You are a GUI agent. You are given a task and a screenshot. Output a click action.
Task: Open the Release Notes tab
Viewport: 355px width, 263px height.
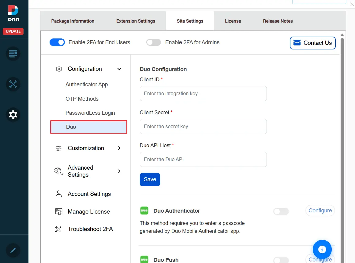point(278,21)
